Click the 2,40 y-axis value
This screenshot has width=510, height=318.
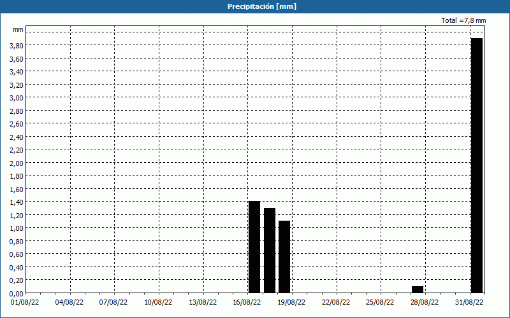(17, 137)
